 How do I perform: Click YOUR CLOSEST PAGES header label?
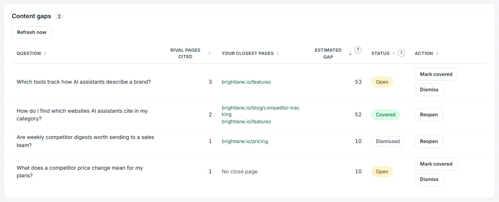click(x=247, y=53)
